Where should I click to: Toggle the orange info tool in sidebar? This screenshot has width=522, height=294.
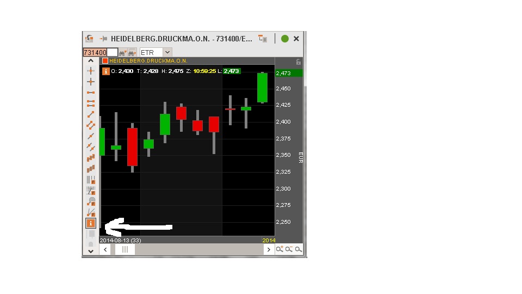(91, 223)
